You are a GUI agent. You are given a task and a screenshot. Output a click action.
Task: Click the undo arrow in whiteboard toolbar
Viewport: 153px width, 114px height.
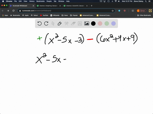[40, 23]
